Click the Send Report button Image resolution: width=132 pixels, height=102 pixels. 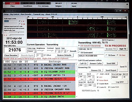[x=111, y=70]
